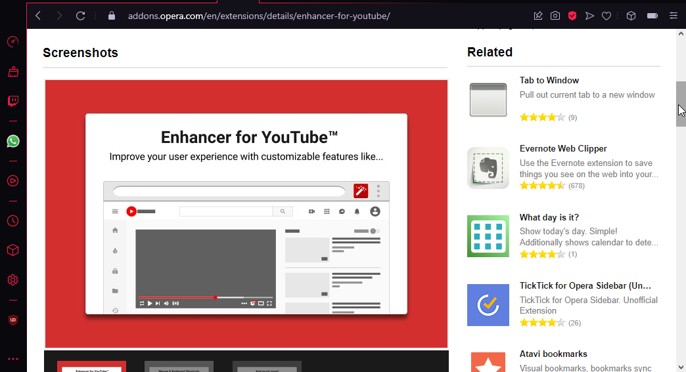686x372 pixels.
Task: Open What day is it? extension
Action: click(x=549, y=217)
